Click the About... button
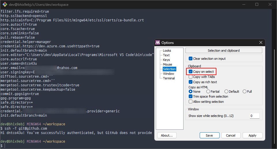The width and height of the screenshot is (277, 149). (166, 135)
